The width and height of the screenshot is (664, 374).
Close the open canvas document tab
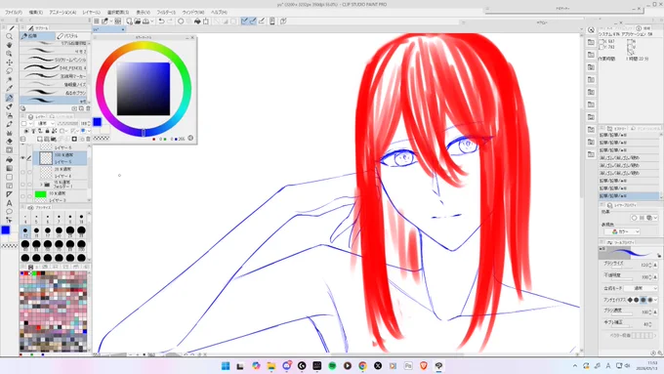click(123, 29)
